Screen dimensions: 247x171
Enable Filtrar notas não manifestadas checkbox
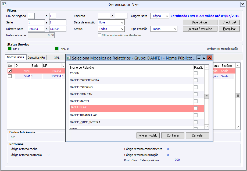pyautogui.click(x=99, y=35)
